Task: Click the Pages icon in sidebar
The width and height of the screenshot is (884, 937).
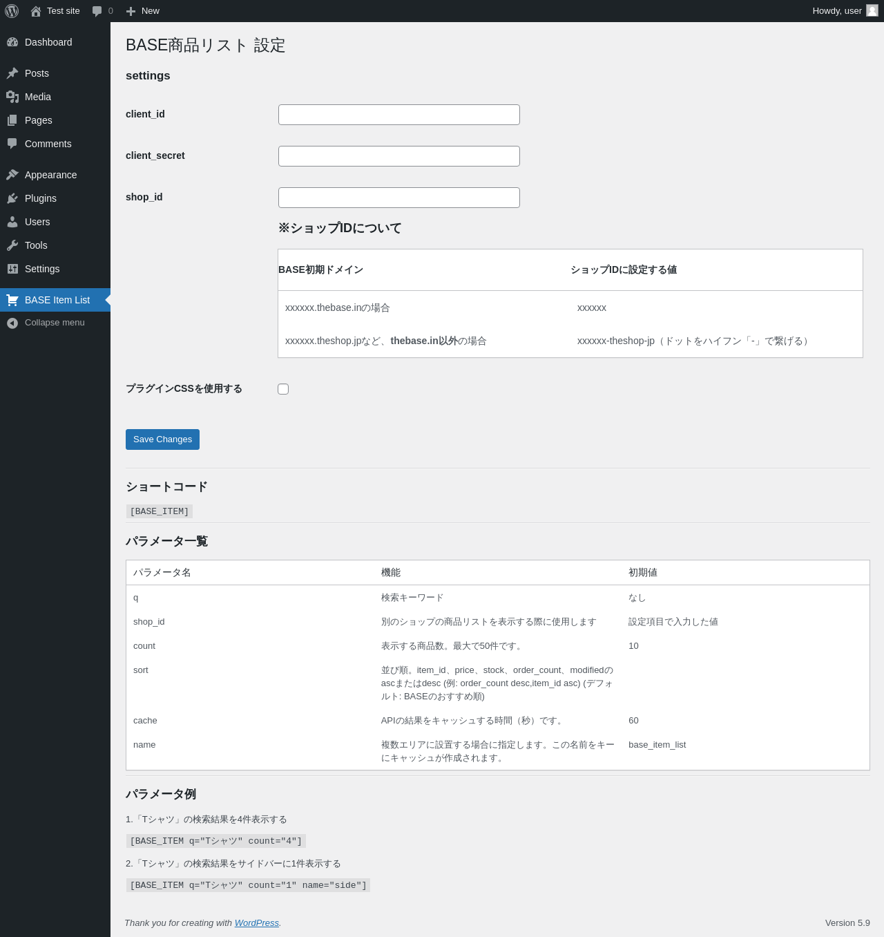Action: pyautogui.click(x=12, y=120)
